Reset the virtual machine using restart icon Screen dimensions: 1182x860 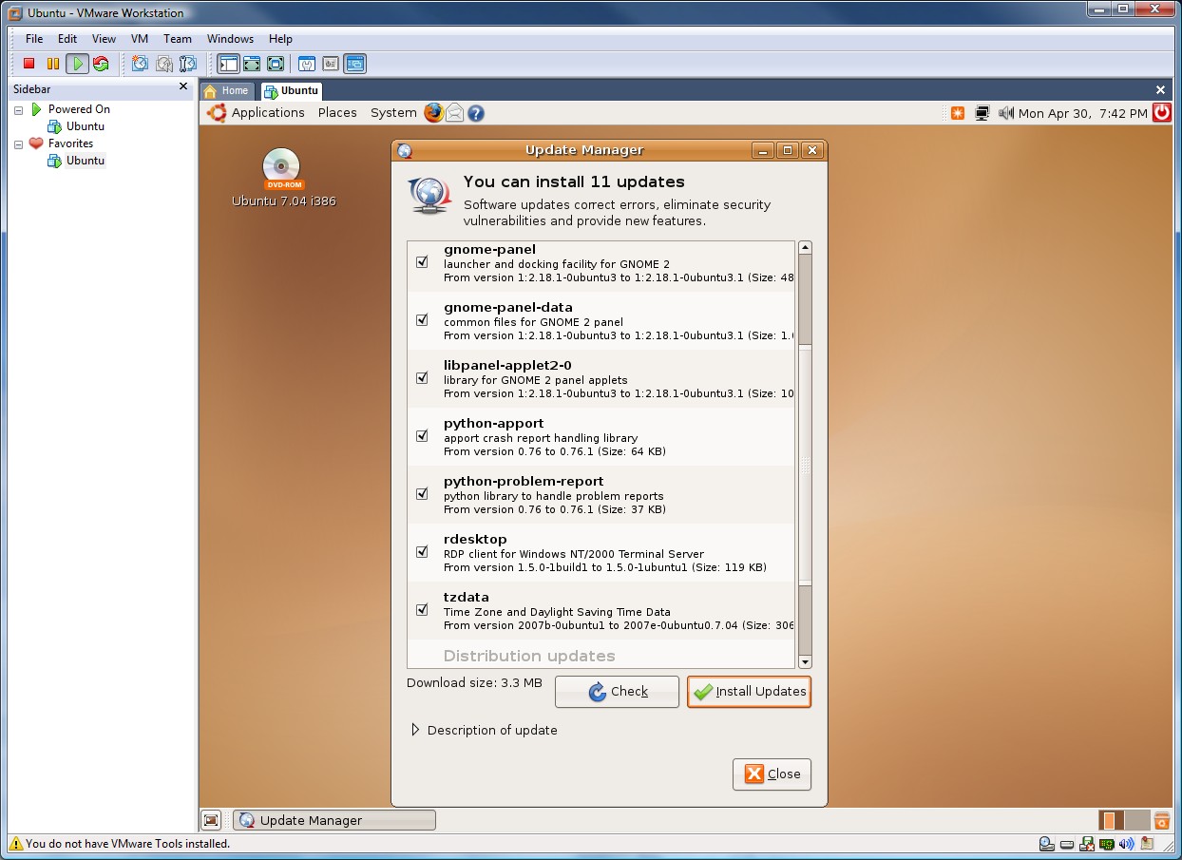(x=101, y=64)
